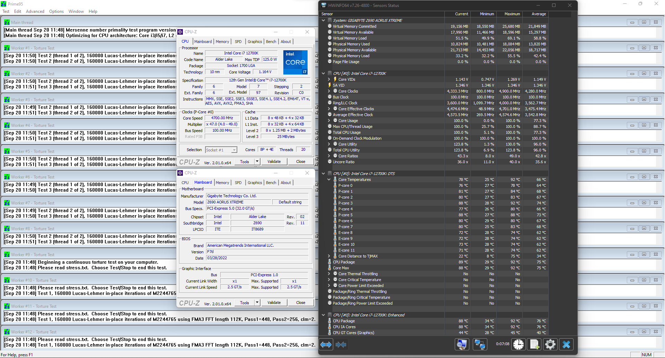Click Close button in lower CPU-Z
Screen dimensions: 665x358
click(x=301, y=303)
